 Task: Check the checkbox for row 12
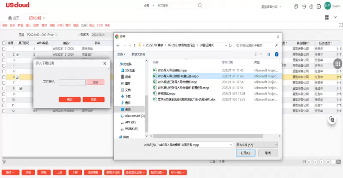[x=3, y=111]
